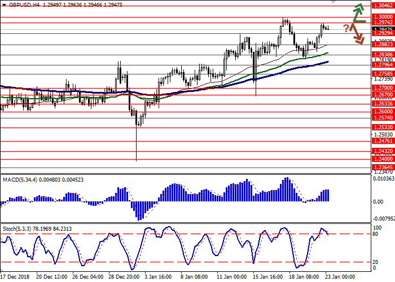This screenshot has height=282, width=395.
Task: Click the 23 Jan 00:00 date label
Action: 339,277
